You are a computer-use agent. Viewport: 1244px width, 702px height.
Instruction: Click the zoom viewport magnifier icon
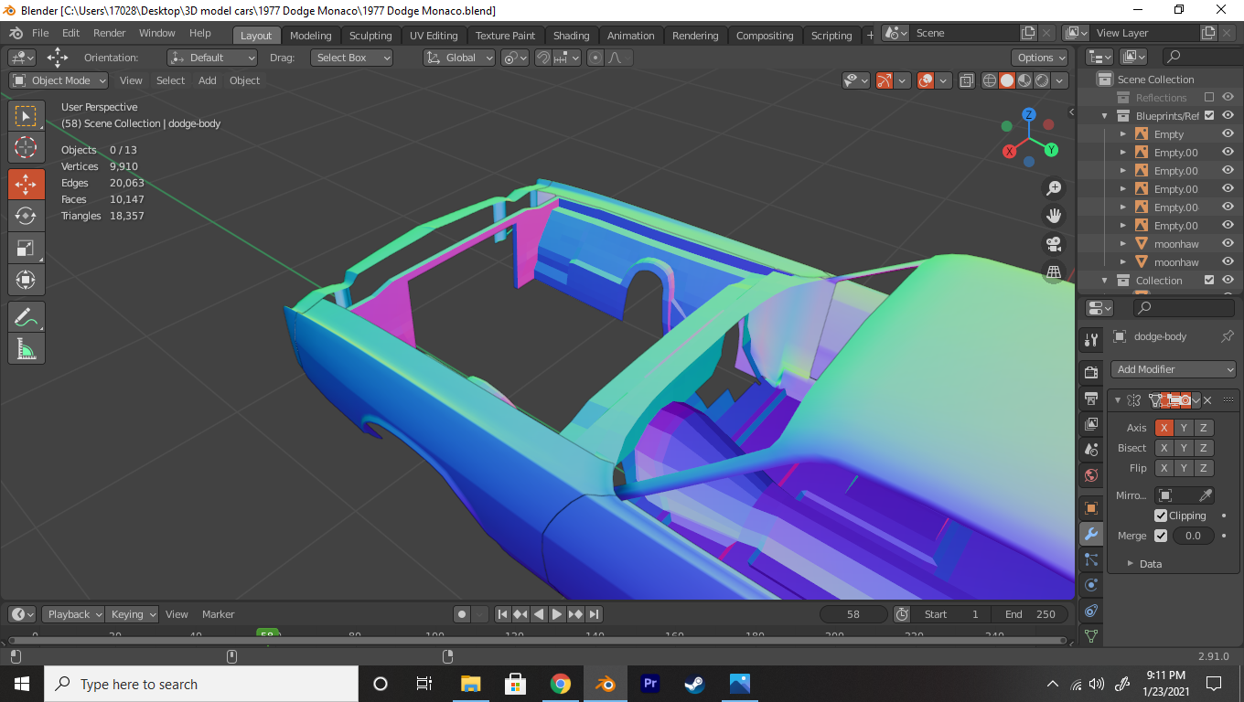point(1054,187)
